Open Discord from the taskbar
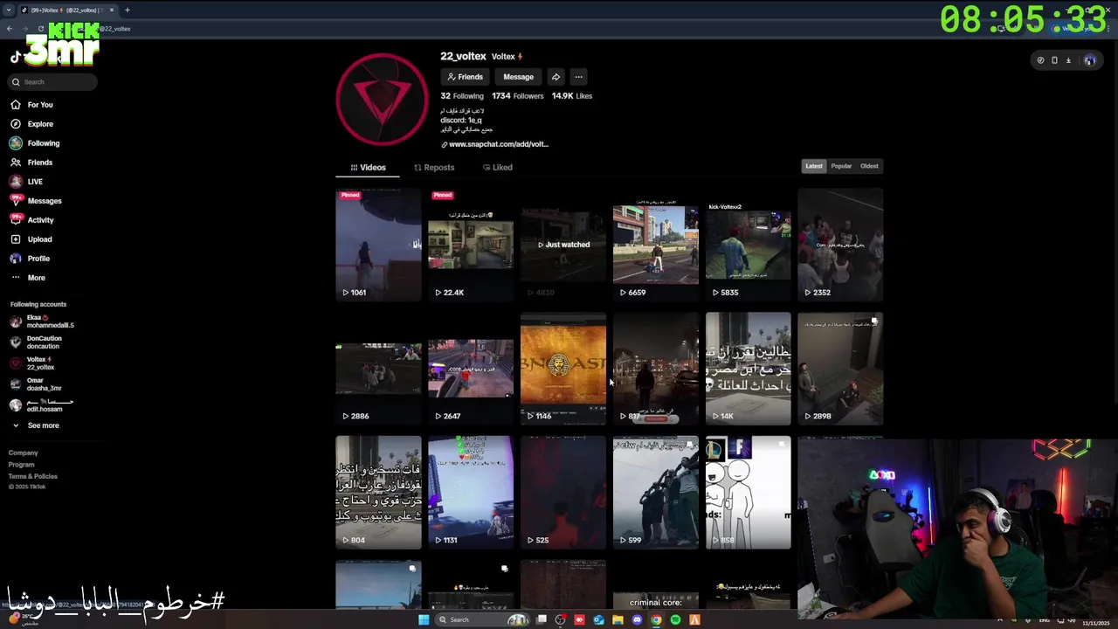The height and width of the screenshot is (629, 1118). point(637,619)
